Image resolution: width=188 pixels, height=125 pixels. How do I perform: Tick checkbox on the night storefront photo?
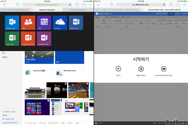(x=66, y=84)
